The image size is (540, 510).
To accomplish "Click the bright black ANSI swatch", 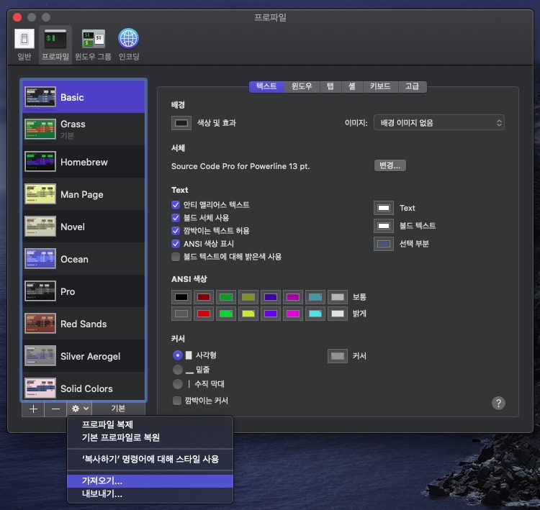I will click(x=181, y=314).
